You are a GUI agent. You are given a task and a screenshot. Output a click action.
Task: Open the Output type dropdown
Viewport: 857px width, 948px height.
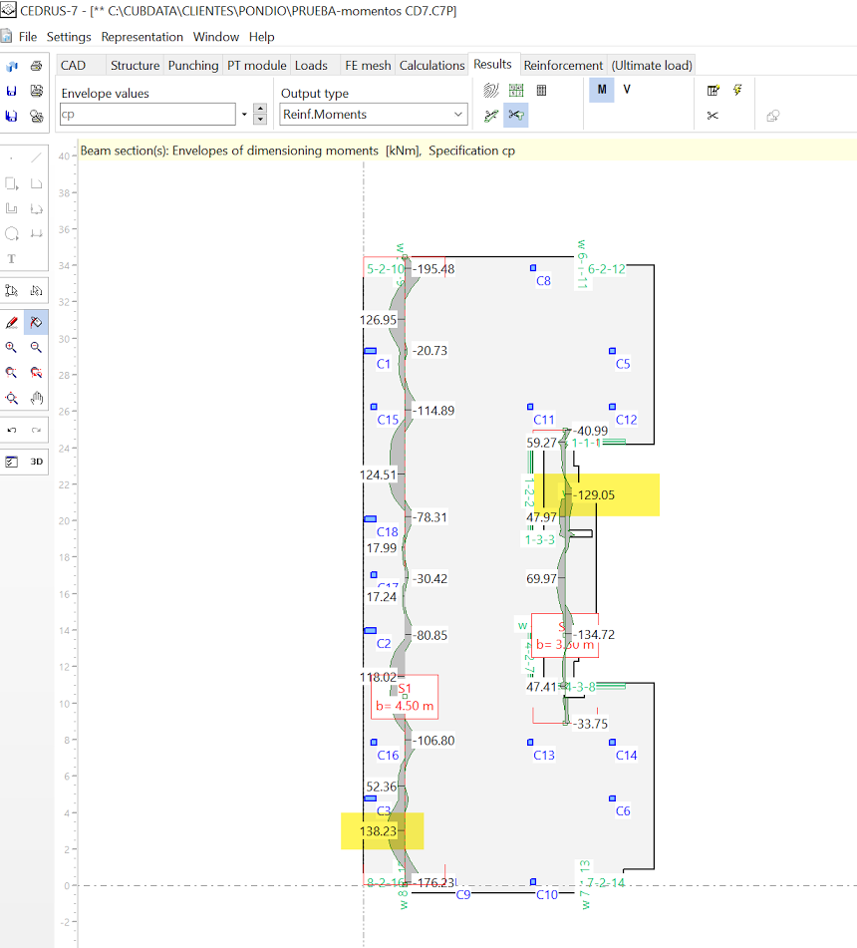pyautogui.click(x=374, y=115)
